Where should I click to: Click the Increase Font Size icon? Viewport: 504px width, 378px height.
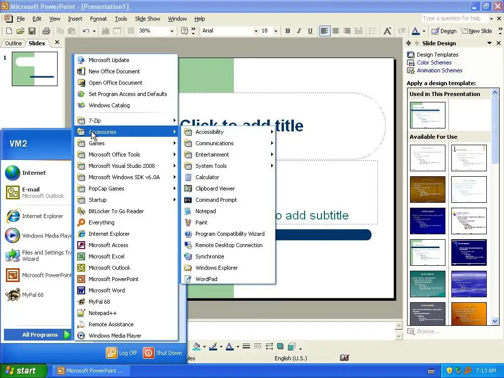[387, 31]
